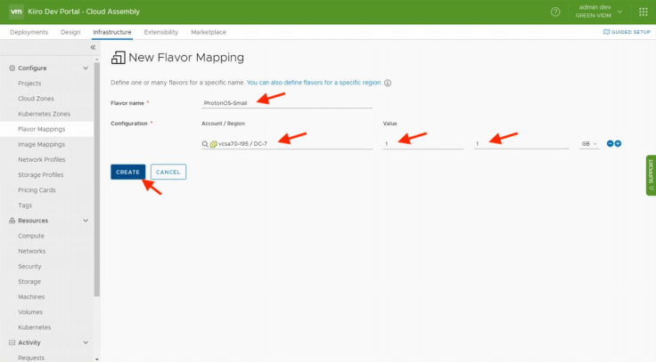Click the Configure gear icon
Viewport: 656px width, 362px height.
[12, 68]
